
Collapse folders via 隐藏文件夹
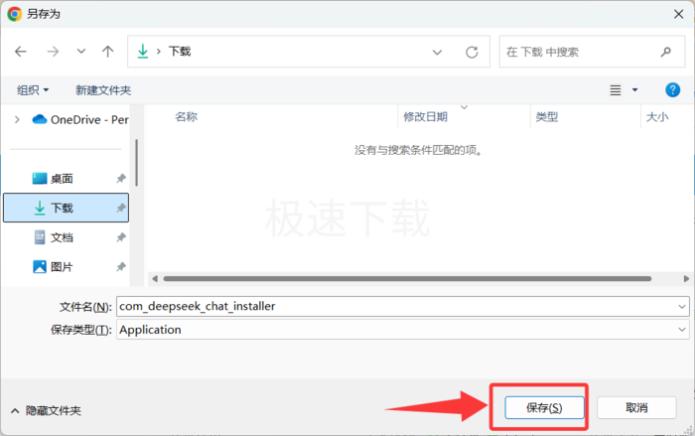click(x=46, y=411)
